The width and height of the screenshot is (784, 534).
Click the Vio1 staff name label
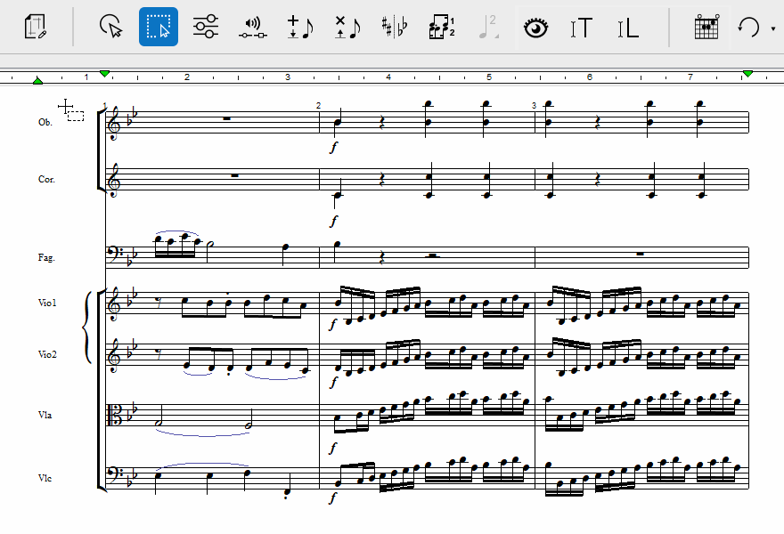46,303
